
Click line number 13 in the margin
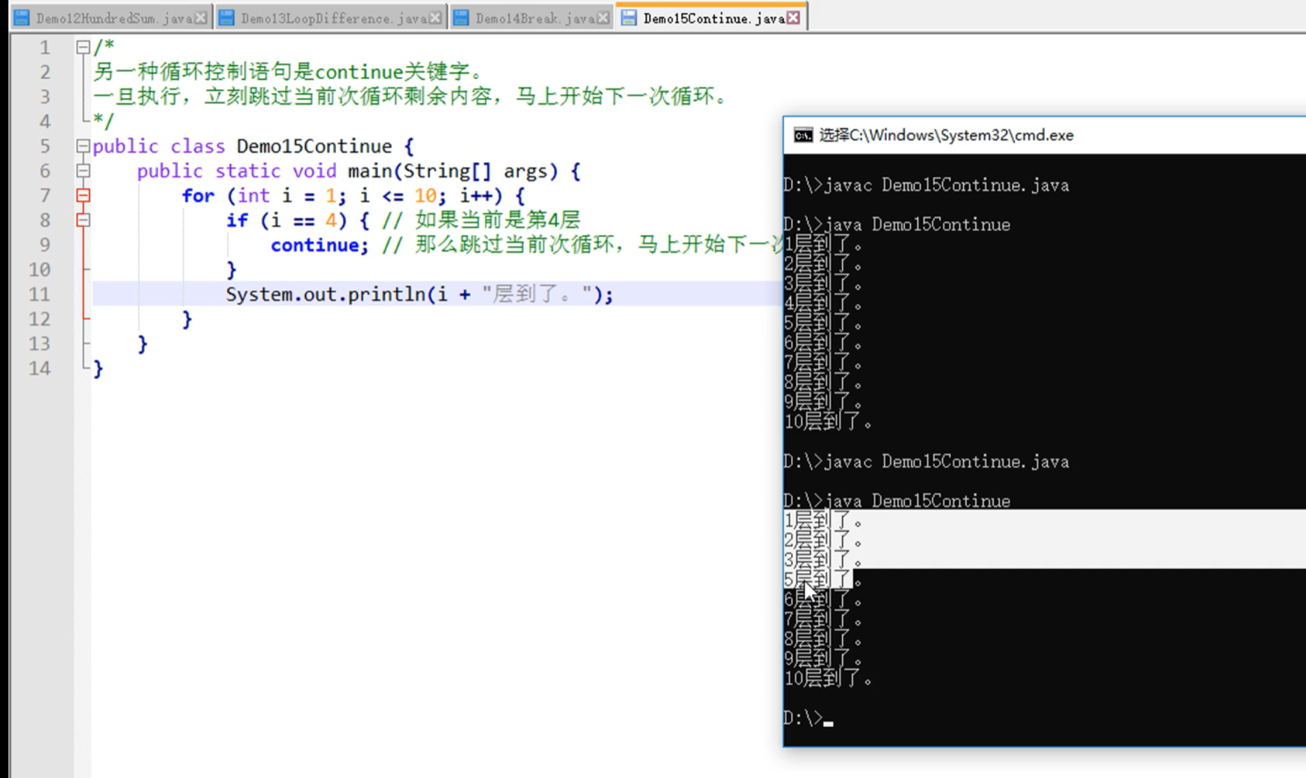coord(39,344)
